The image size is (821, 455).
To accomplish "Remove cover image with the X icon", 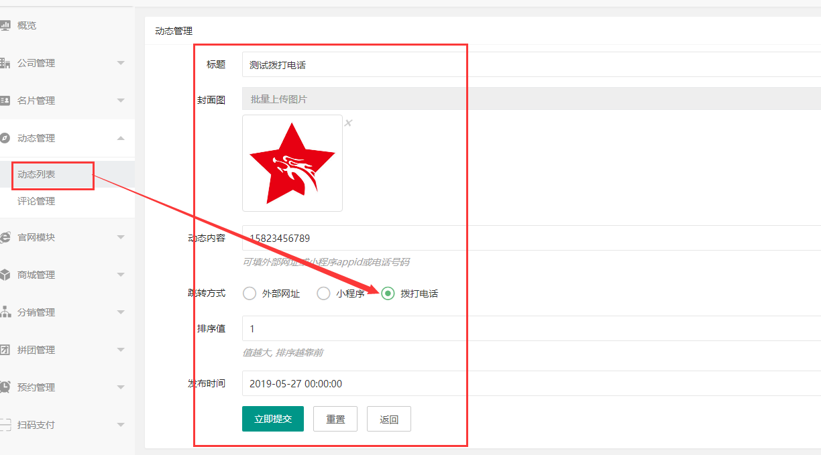I will pos(348,123).
